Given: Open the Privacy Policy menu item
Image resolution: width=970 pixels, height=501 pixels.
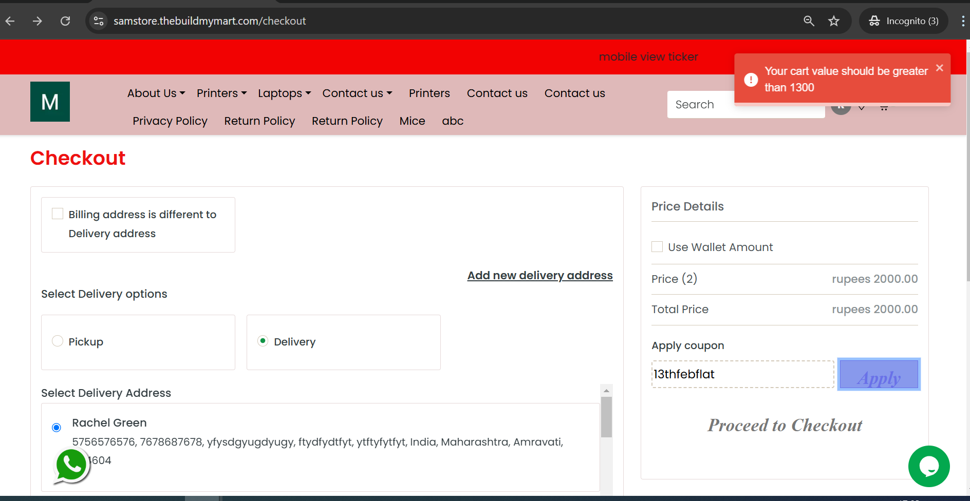Looking at the screenshot, I should (170, 121).
